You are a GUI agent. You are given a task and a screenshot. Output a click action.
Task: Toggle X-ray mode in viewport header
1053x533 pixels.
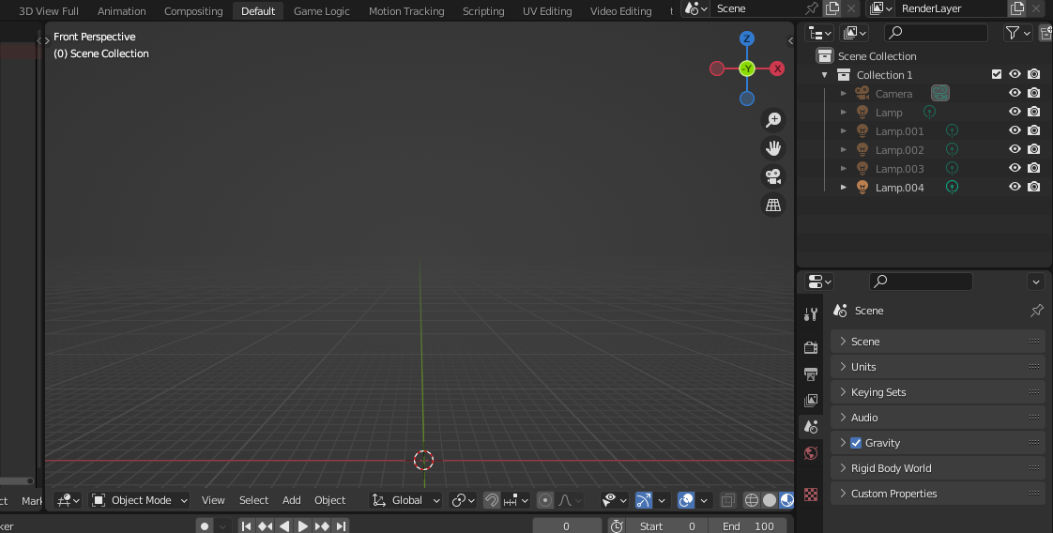pyautogui.click(x=727, y=500)
